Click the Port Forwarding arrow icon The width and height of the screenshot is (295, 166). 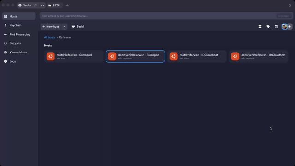click(x=6, y=34)
